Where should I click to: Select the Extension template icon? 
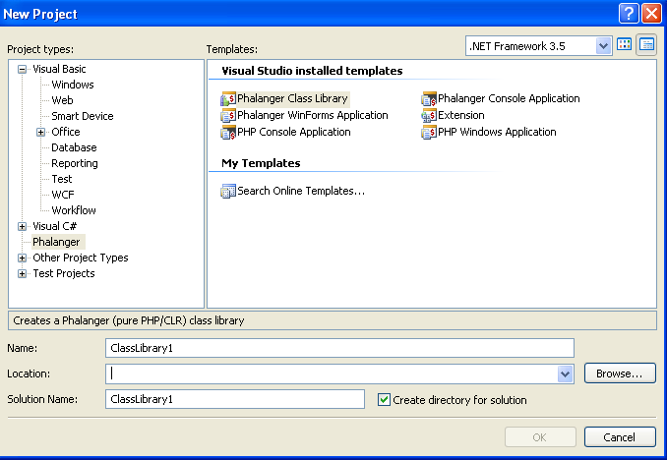pyautogui.click(x=429, y=115)
